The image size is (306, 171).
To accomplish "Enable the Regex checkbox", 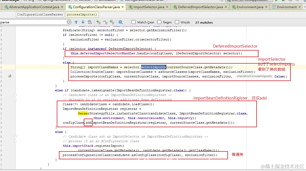I will click(159, 22).
